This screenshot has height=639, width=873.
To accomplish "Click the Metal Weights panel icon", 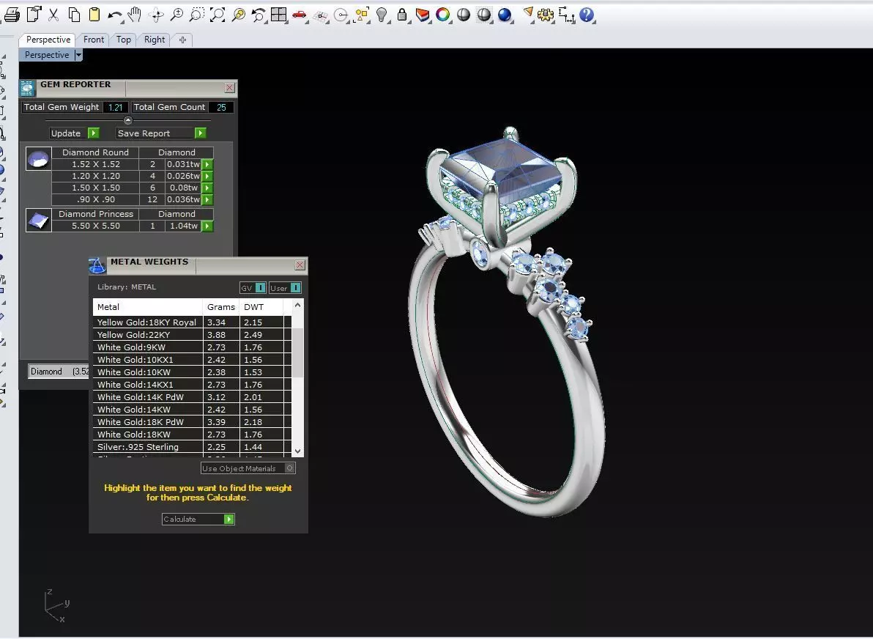I will [x=97, y=265].
